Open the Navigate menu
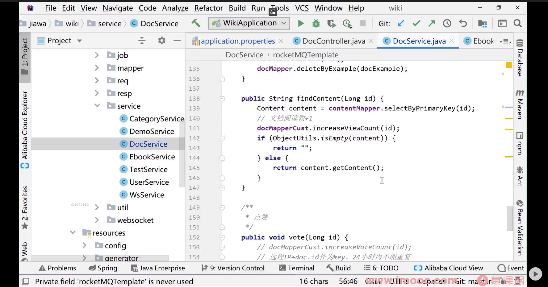This screenshot has height=287, width=548. pyautogui.click(x=118, y=8)
